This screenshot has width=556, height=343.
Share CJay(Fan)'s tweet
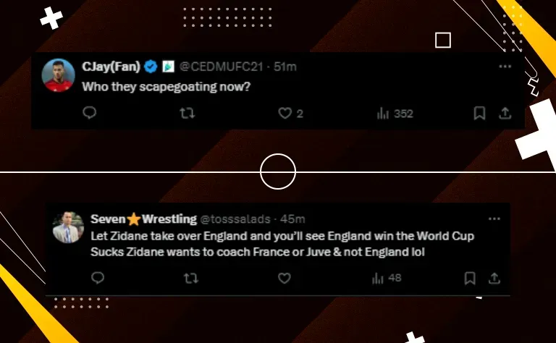tap(505, 113)
